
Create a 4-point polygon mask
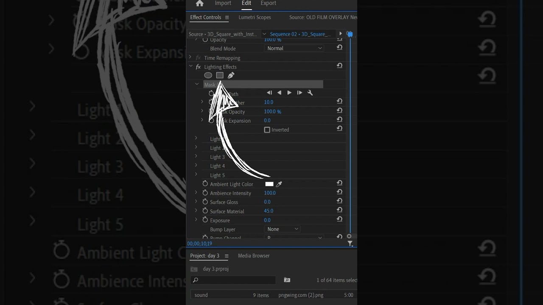(x=220, y=75)
